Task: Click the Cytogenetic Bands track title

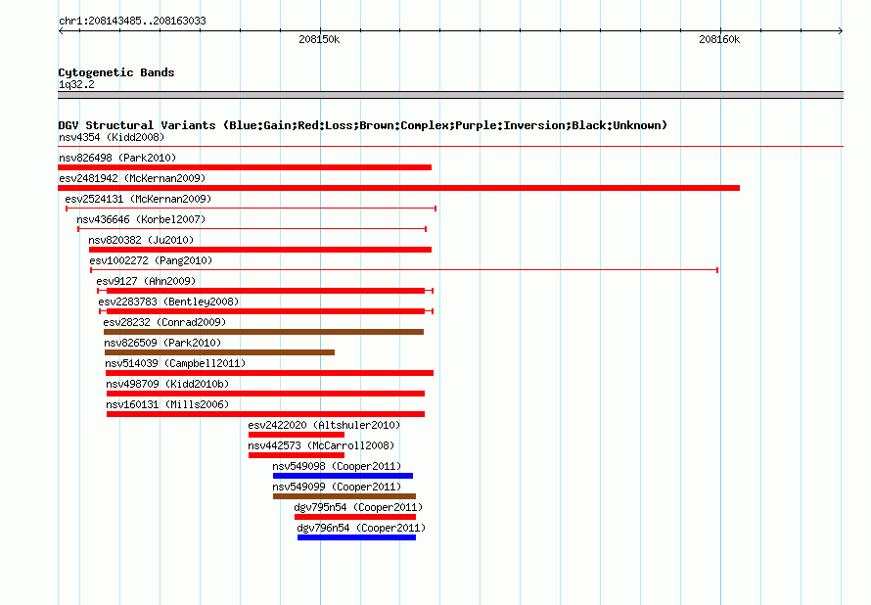Action: tap(116, 72)
